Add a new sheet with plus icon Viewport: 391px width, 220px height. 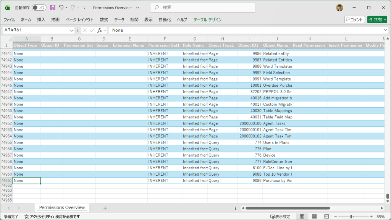point(105,208)
